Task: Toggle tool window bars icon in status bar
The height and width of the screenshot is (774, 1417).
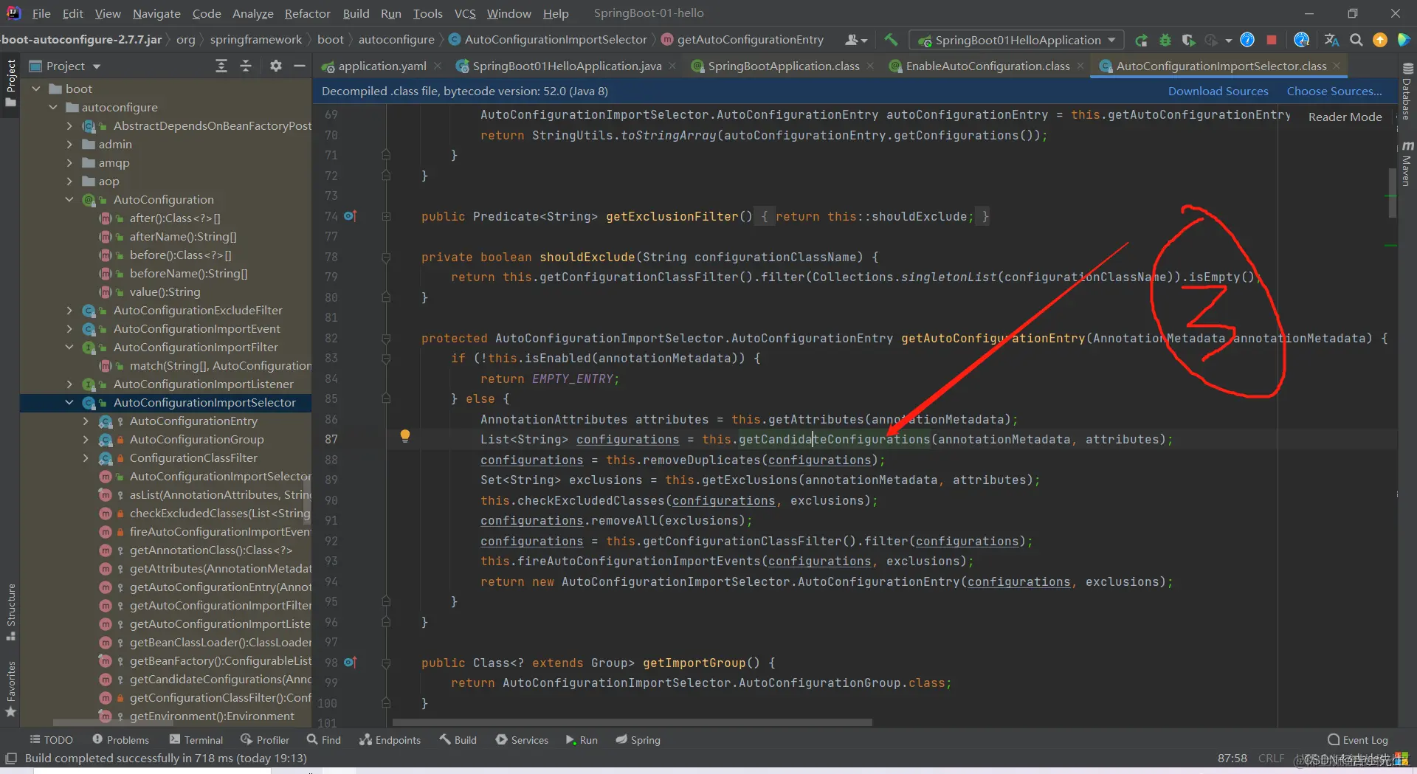Action: point(10,758)
